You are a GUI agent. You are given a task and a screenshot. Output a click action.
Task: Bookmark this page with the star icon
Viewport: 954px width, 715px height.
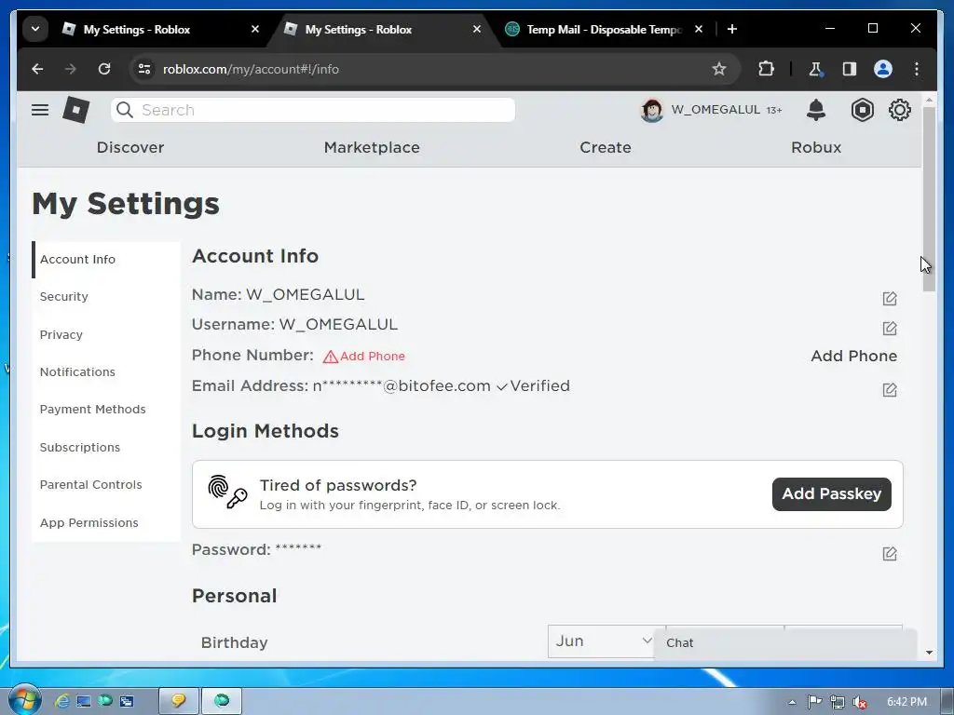click(x=719, y=69)
